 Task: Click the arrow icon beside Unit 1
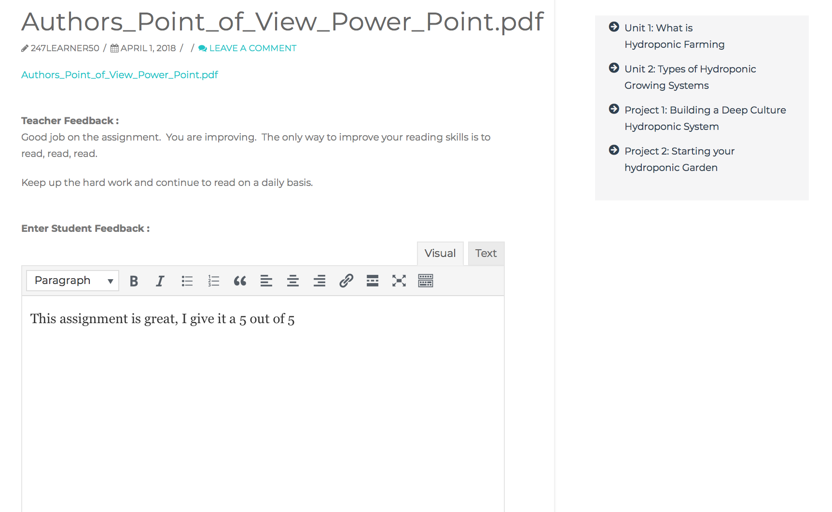coord(614,27)
